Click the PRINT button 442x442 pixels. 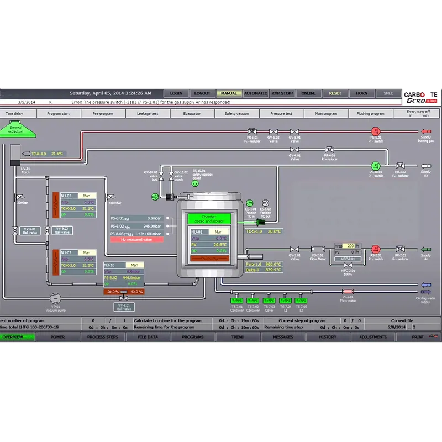(418, 337)
